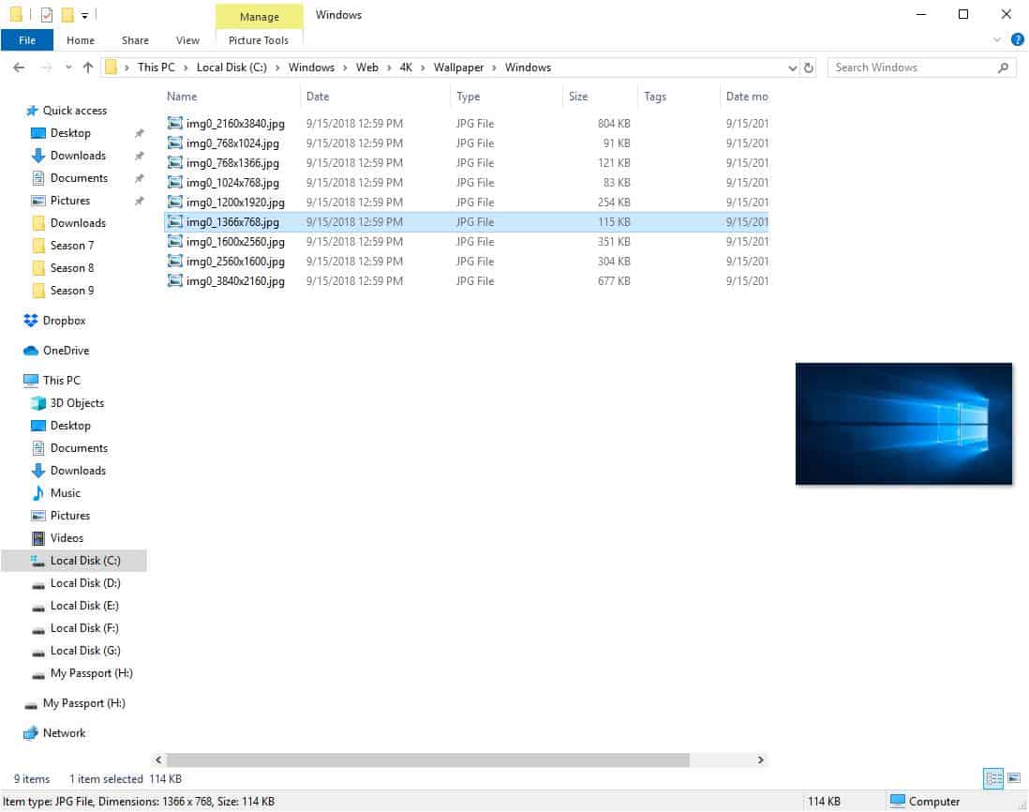
Task: Open pinned Downloads with the blue arrow icon
Action: [78, 156]
